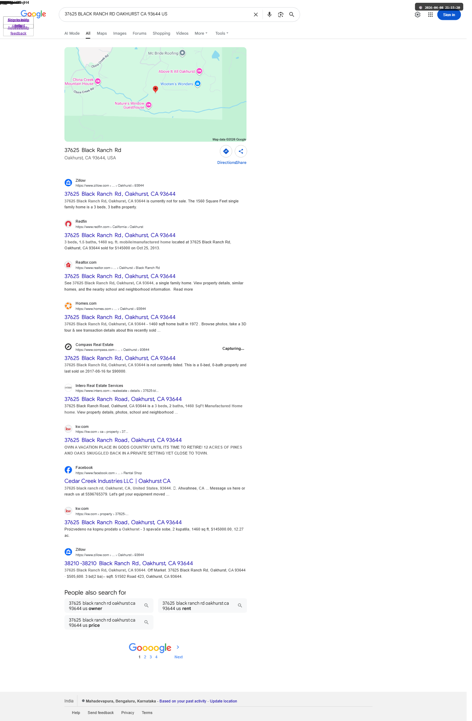Click the Homes.com favicon
The width and height of the screenshot is (472, 721).
point(68,306)
